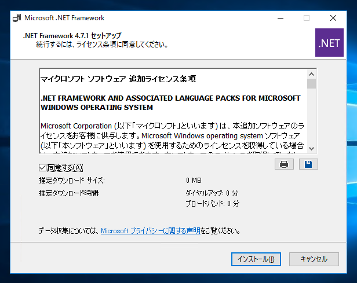Click the license scrollbar up arrow
Viewport: 357px width, 283px height.
[x=311, y=74]
